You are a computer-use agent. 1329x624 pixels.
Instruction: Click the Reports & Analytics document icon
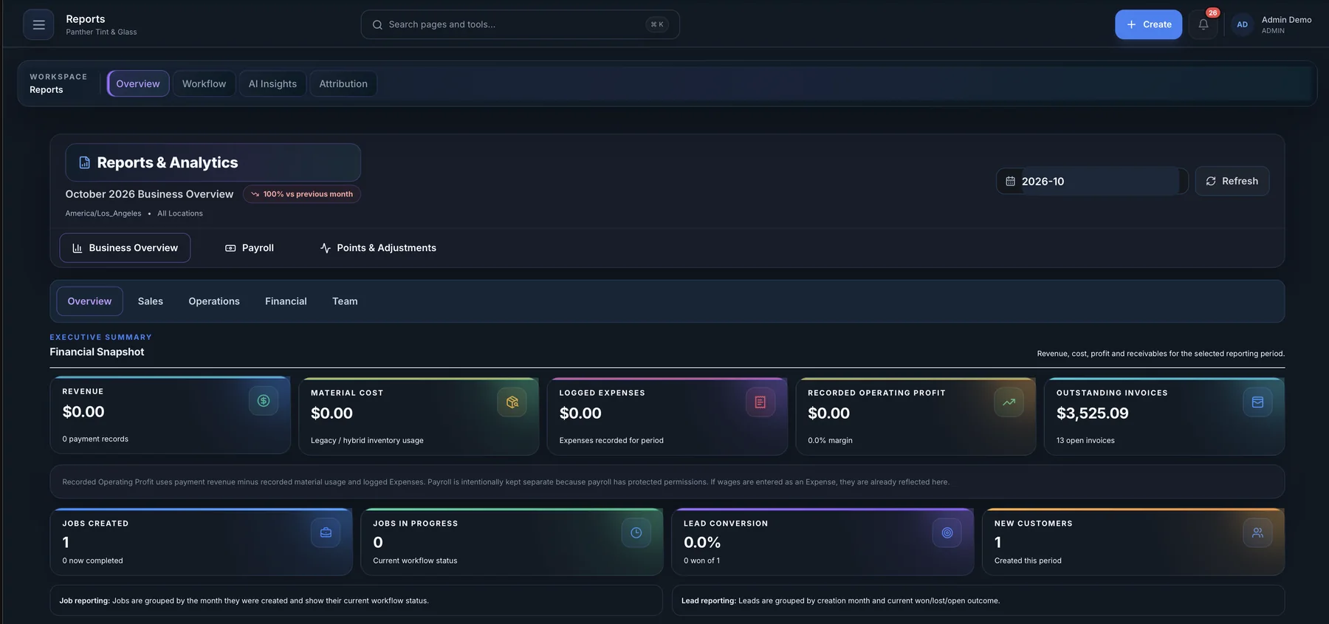click(x=84, y=162)
